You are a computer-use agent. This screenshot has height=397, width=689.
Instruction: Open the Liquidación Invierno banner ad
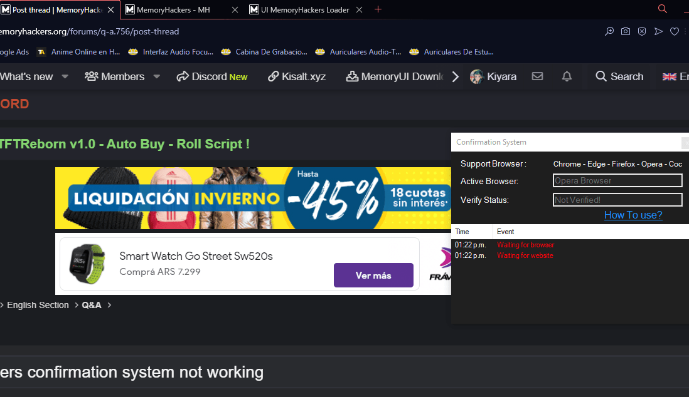253,198
